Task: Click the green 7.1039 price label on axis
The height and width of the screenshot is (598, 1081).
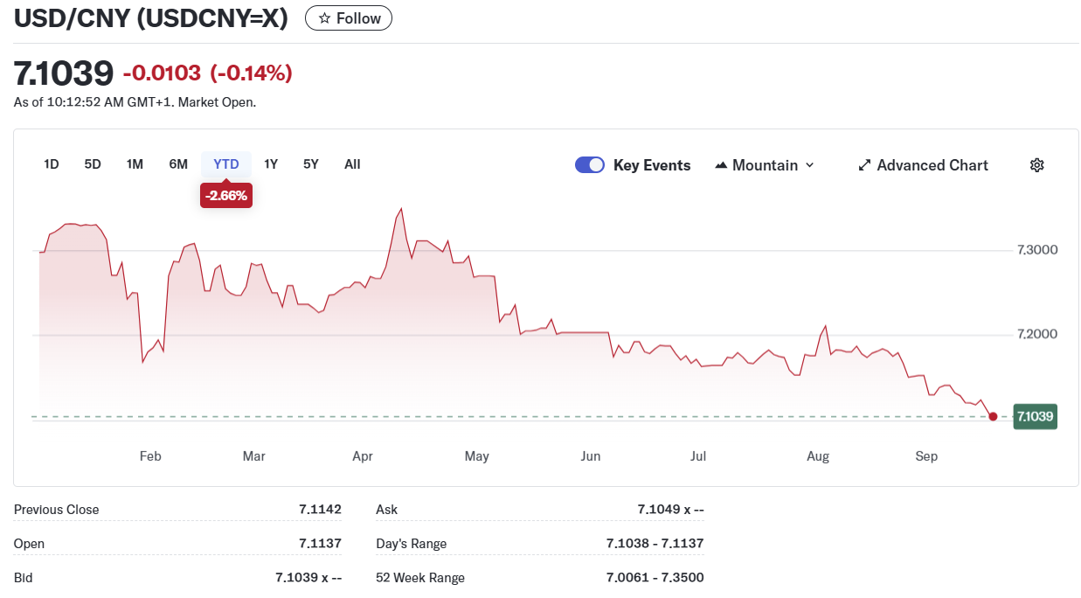Action: click(x=1035, y=416)
